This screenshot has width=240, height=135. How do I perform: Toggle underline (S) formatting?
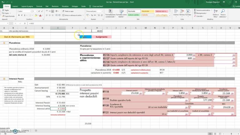24,15
